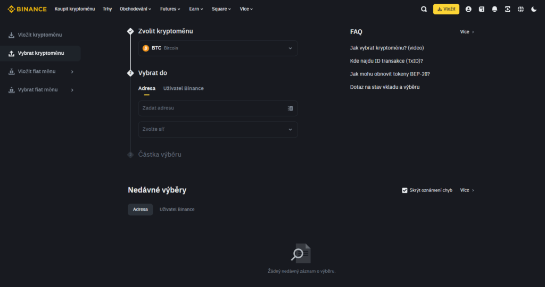The width and height of the screenshot is (545, 287).
Task: Click the Vložit fiat měnu icon
Action: pyautogui.click(x=12, y=72)
